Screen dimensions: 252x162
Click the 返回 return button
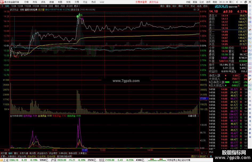(205, 6)
